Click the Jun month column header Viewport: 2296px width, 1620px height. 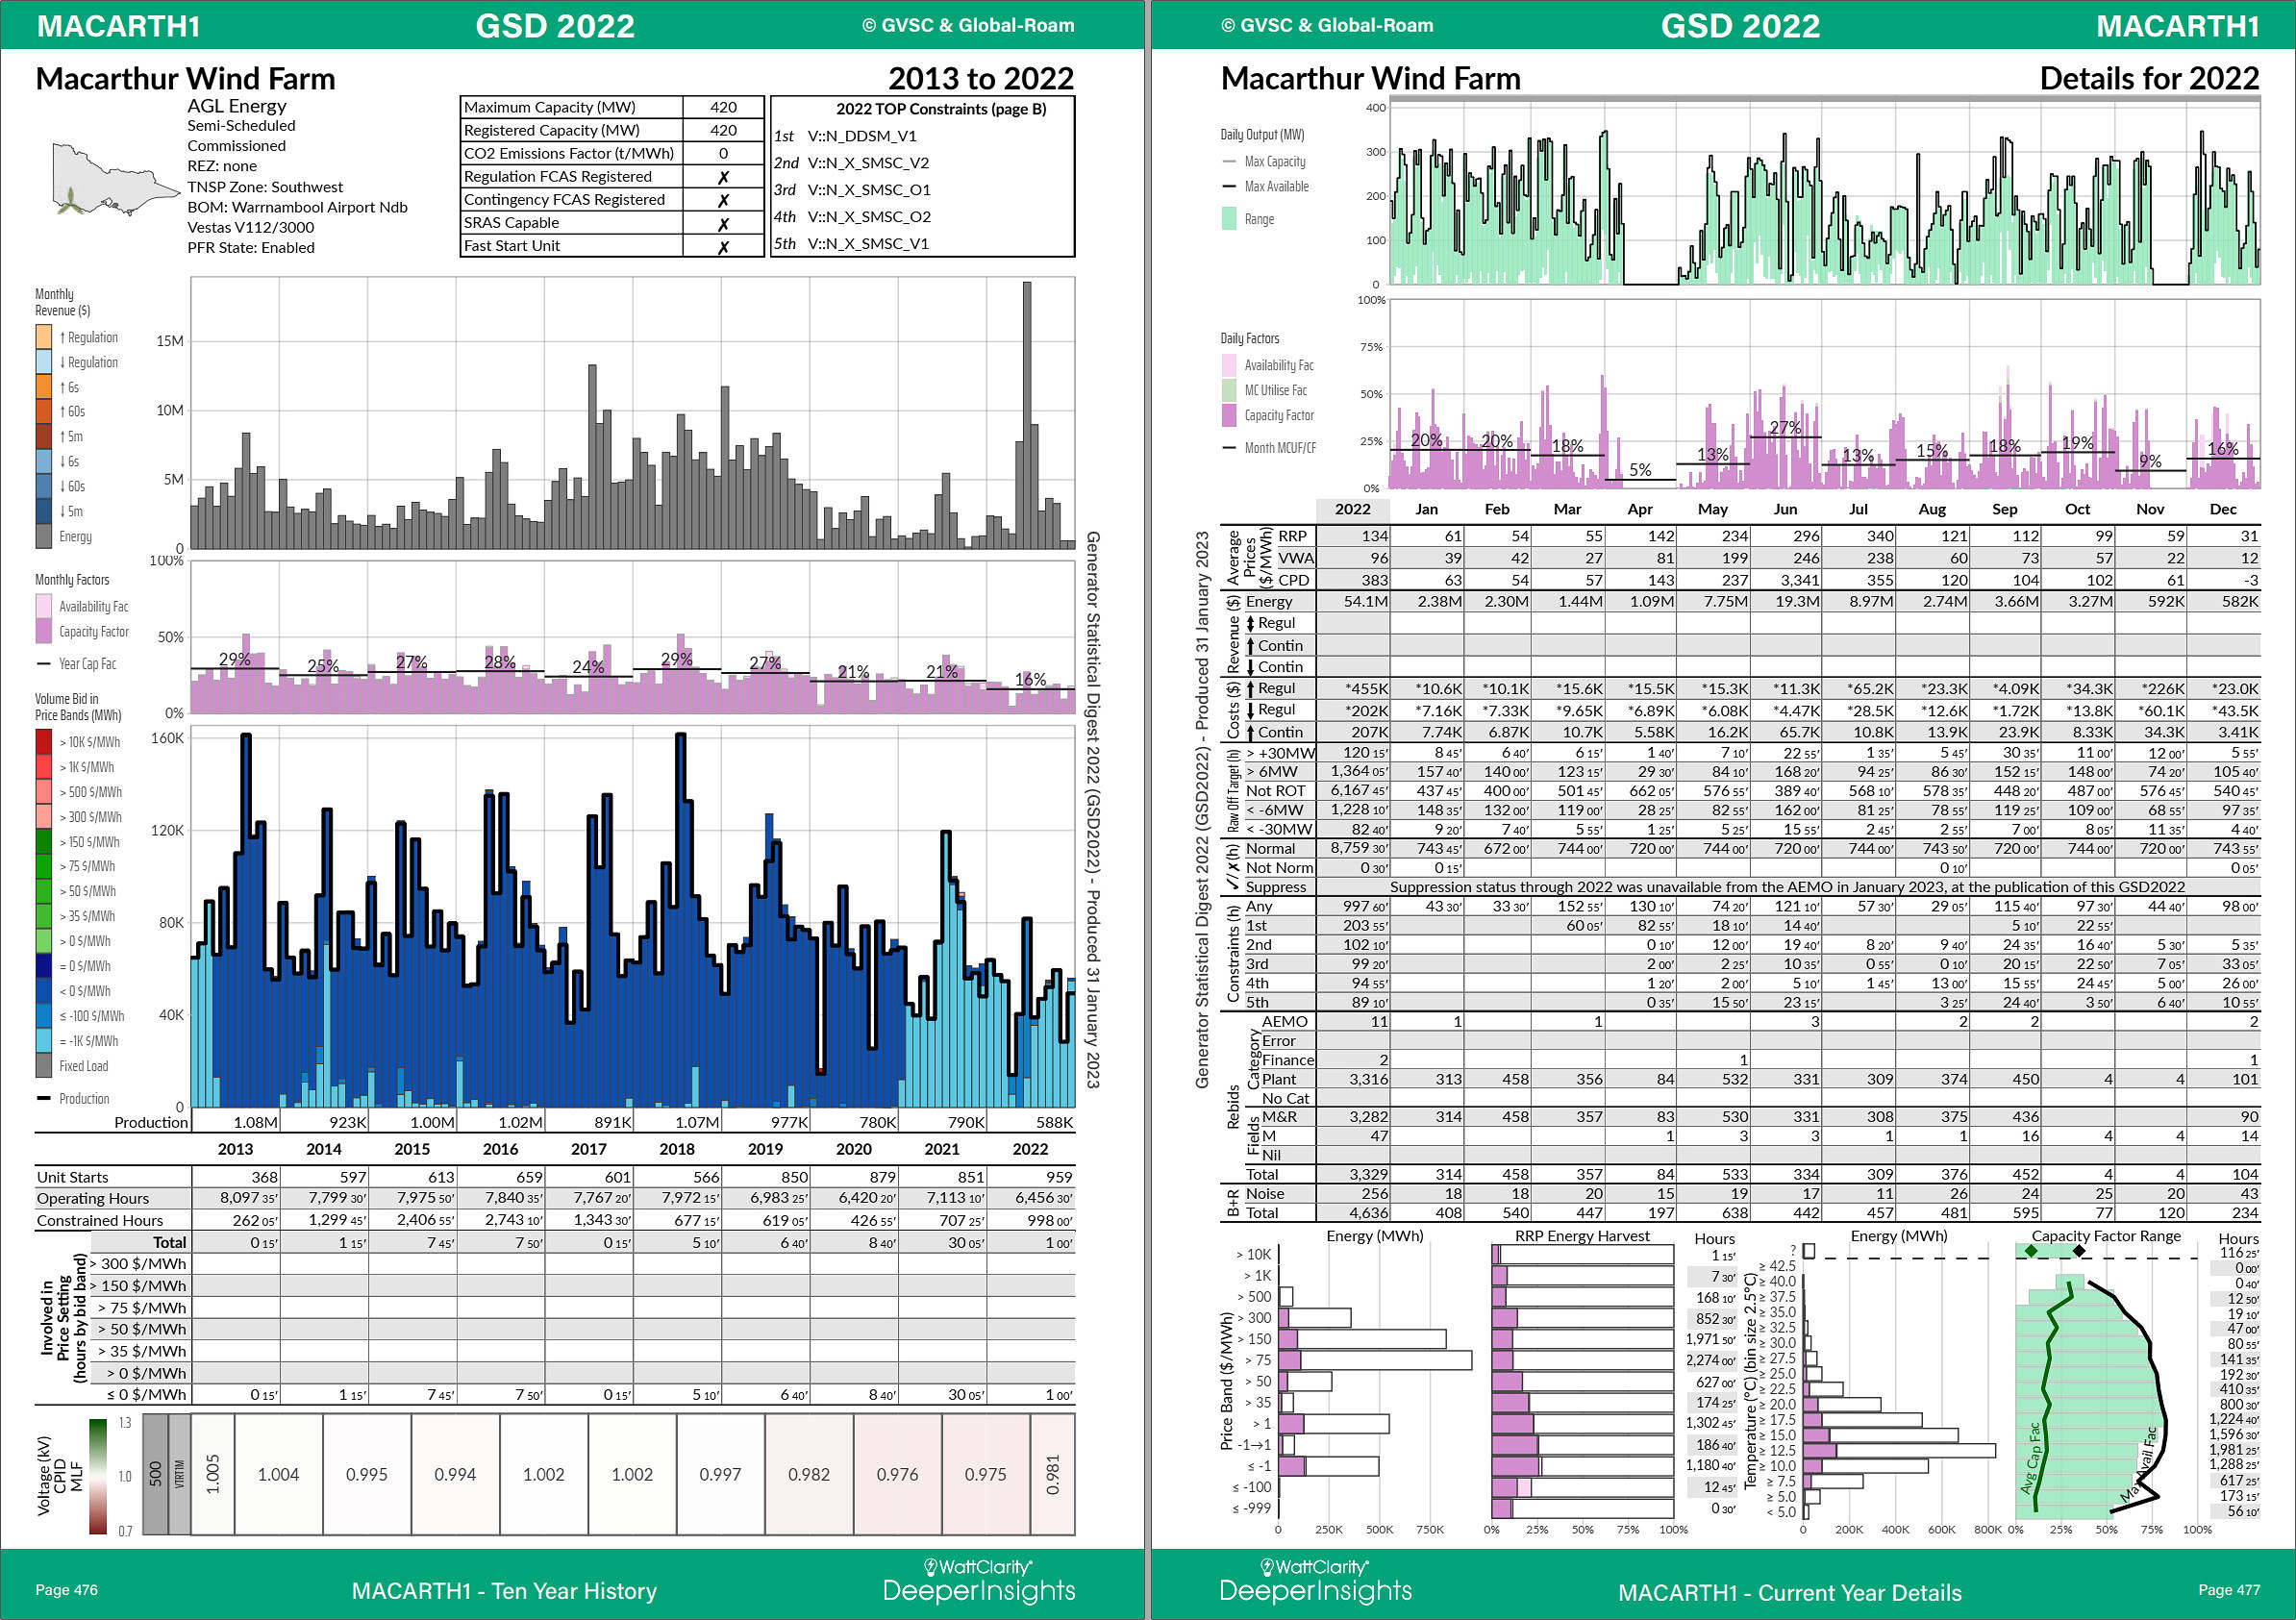[x=1785, y=509]
